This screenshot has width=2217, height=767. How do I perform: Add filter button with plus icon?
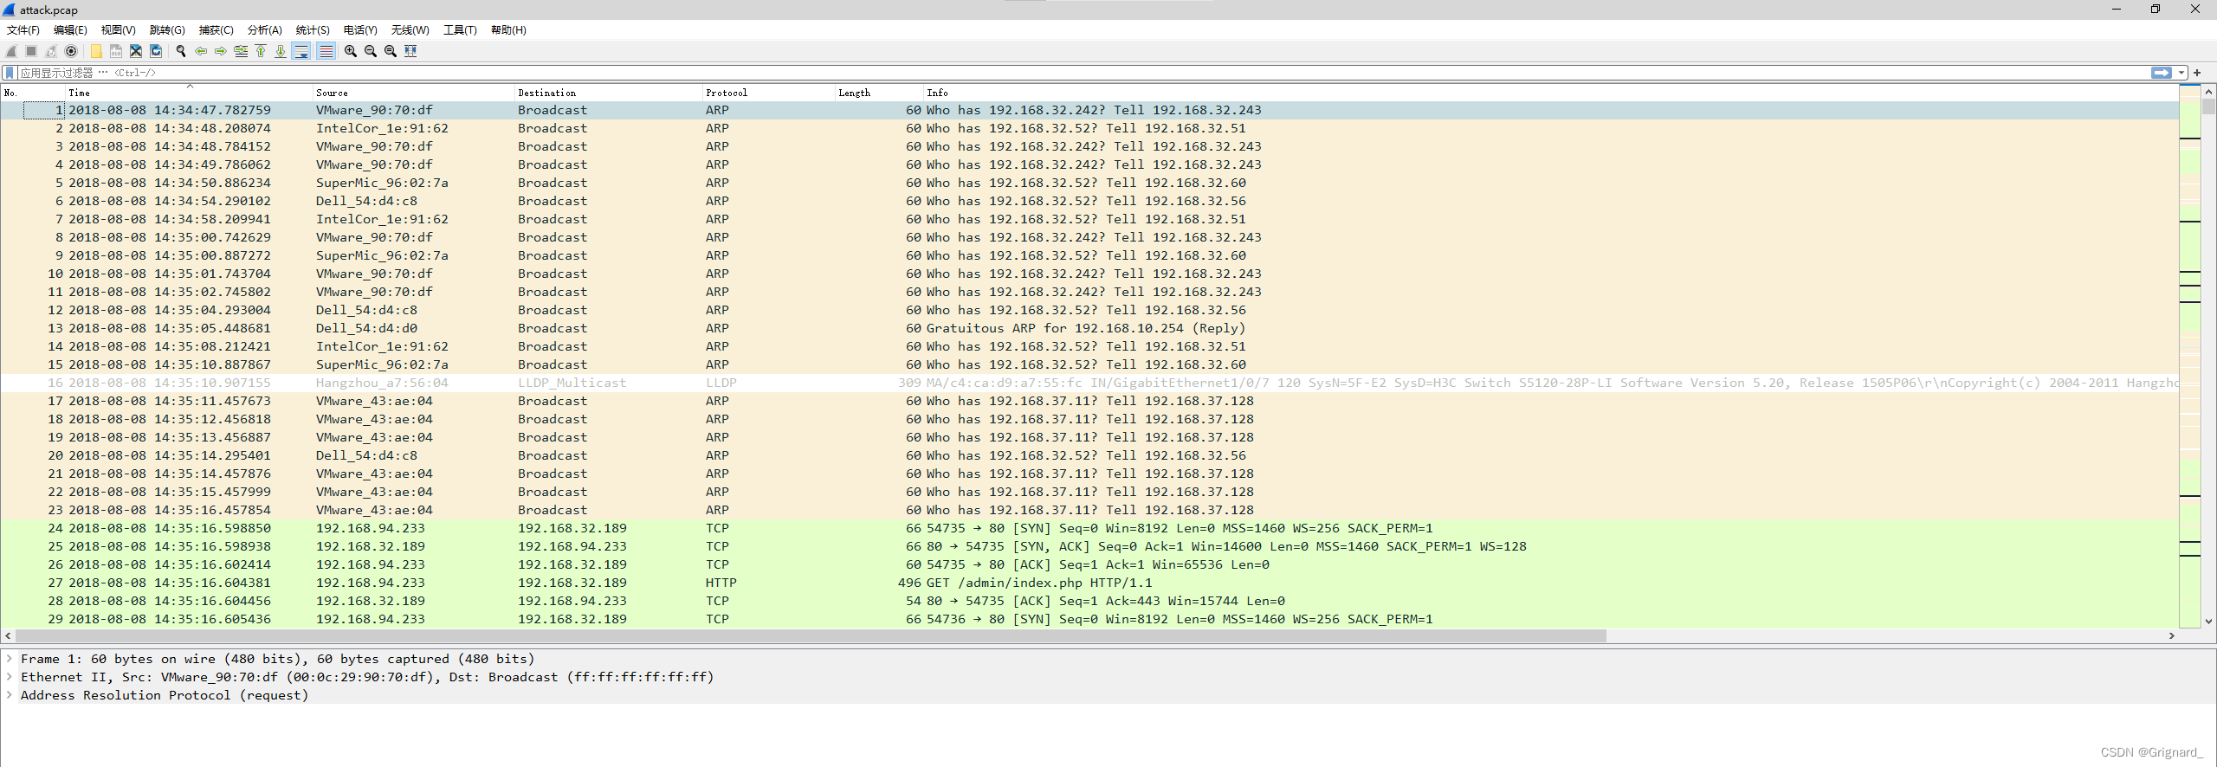pos(2197,73)
